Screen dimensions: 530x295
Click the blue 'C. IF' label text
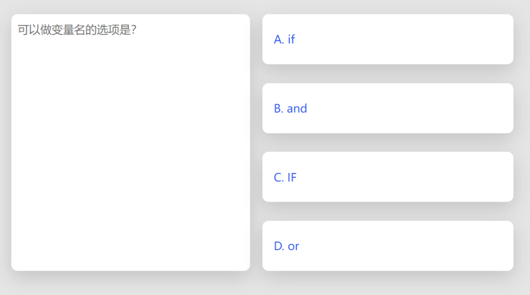click(x=285, y=177)
